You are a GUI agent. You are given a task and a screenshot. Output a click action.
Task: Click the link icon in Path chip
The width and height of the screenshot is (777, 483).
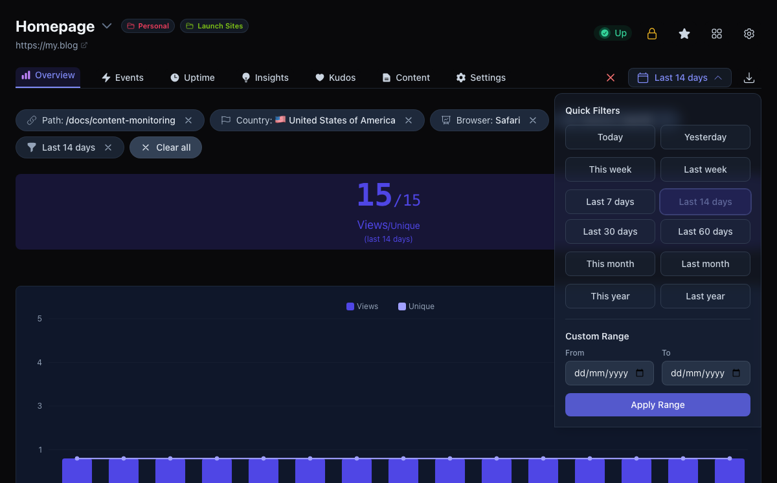[32, 120]
